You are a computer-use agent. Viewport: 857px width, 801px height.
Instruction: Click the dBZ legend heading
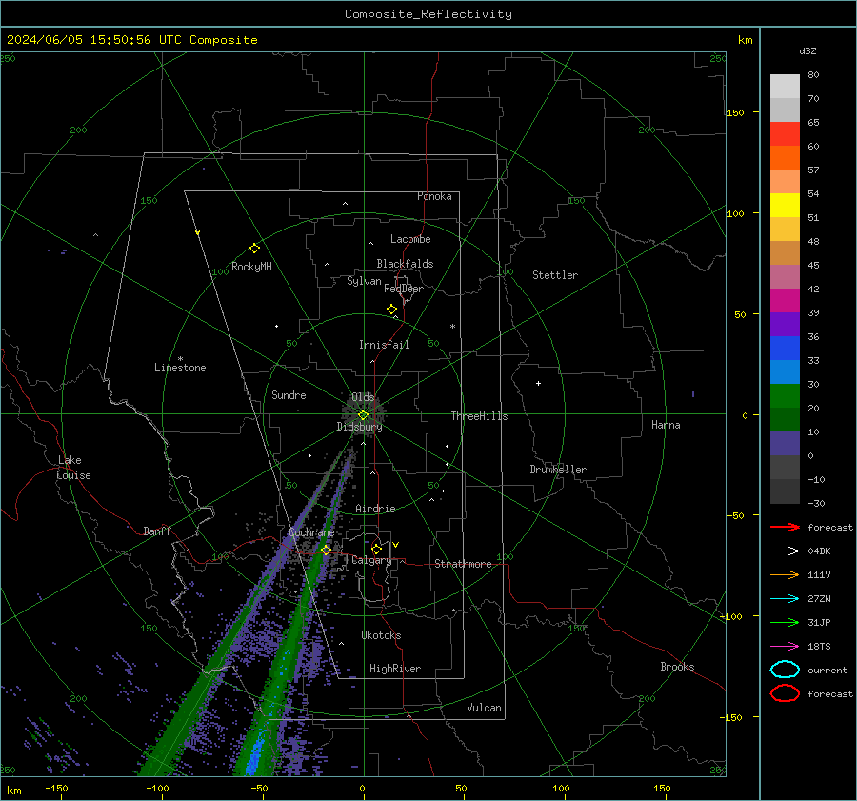point(807,50)
